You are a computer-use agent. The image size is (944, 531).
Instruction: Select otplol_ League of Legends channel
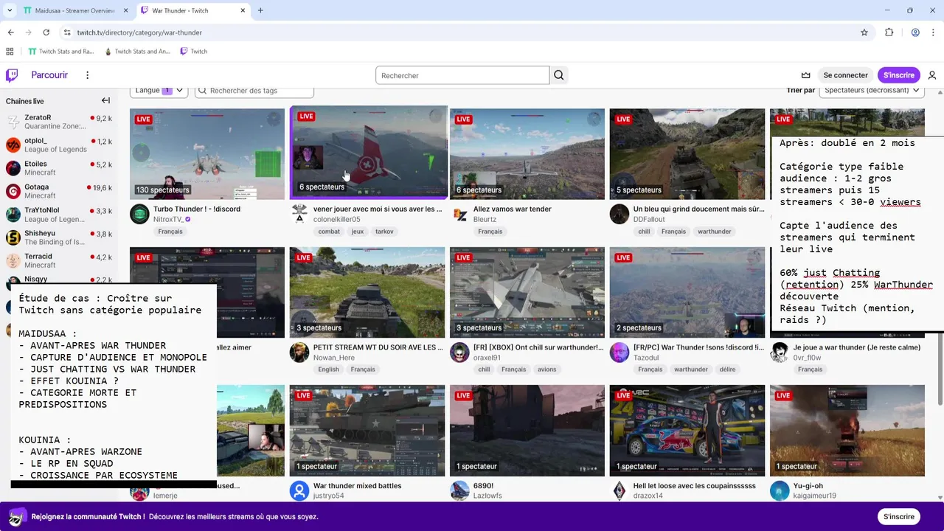click(x=59, y=145)
